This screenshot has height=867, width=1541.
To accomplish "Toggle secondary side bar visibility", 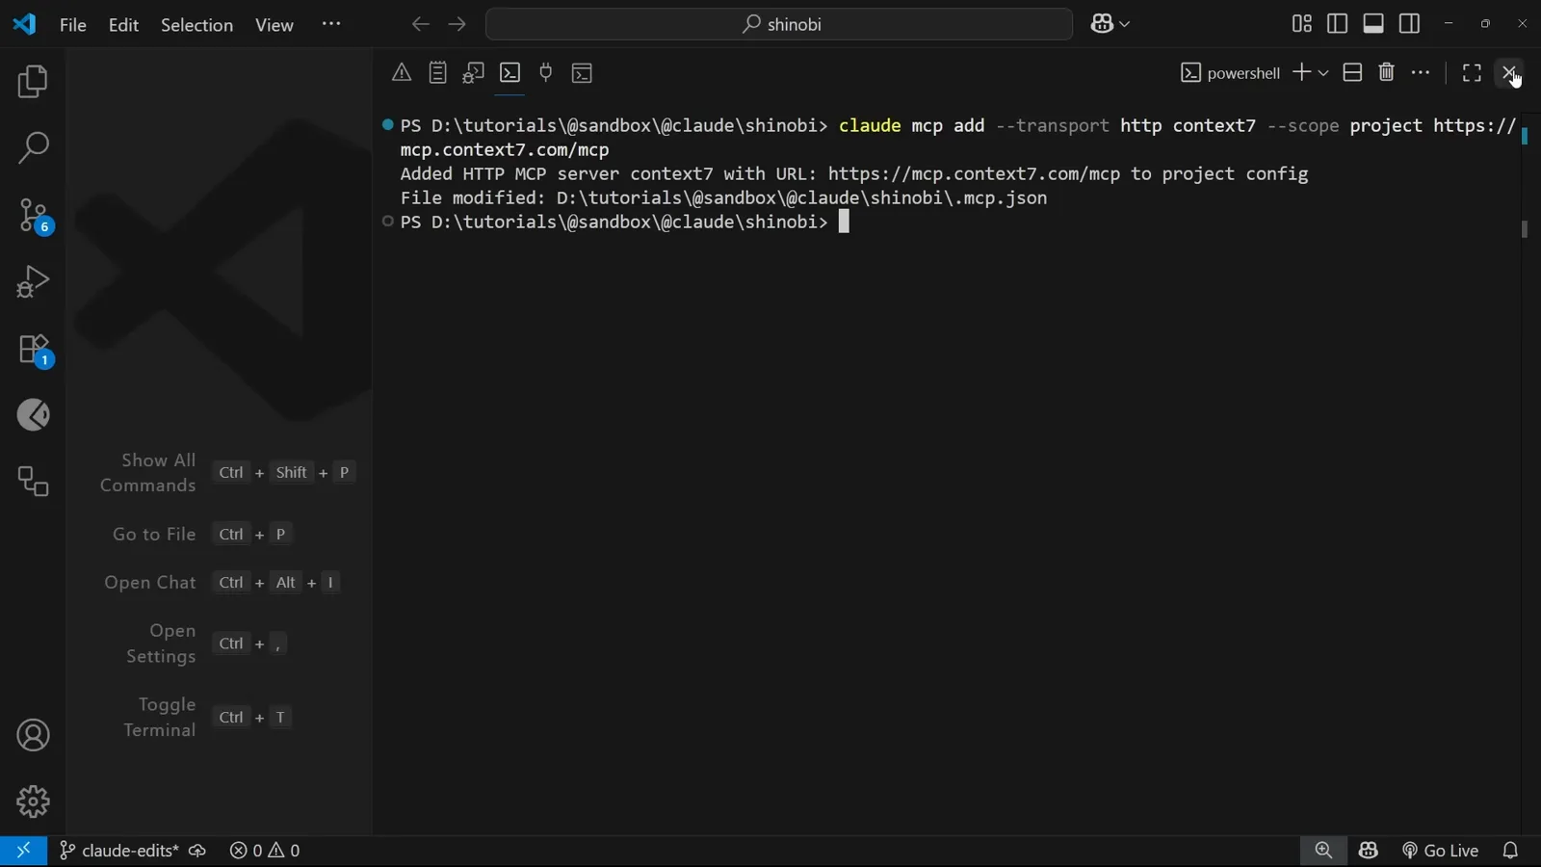I will tap(1409, 24).
